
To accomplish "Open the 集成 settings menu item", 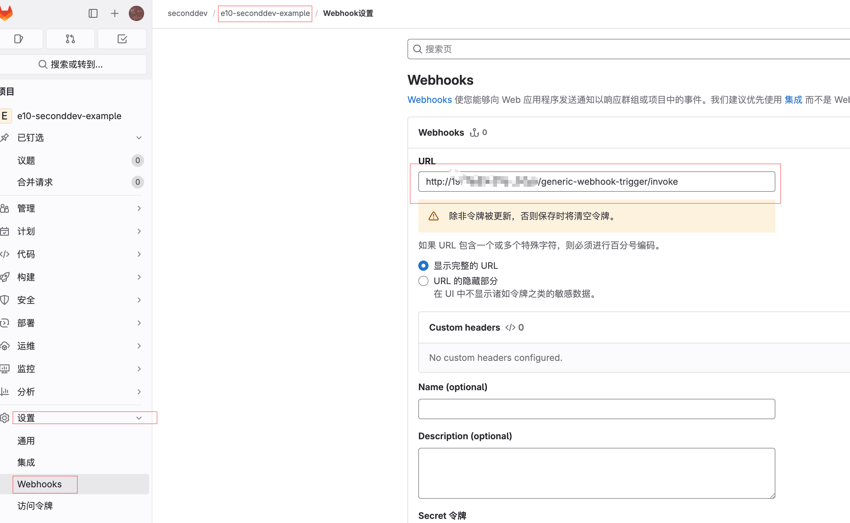I will pyautogui.click(x=26, y=462).
